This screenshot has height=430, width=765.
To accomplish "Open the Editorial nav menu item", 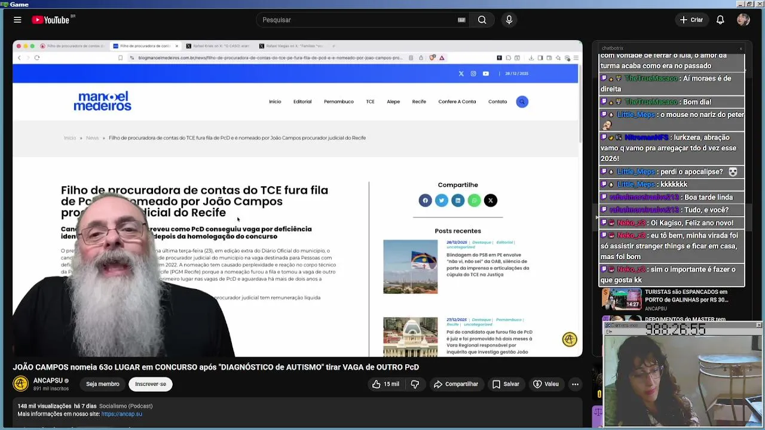I will point(302,102).
